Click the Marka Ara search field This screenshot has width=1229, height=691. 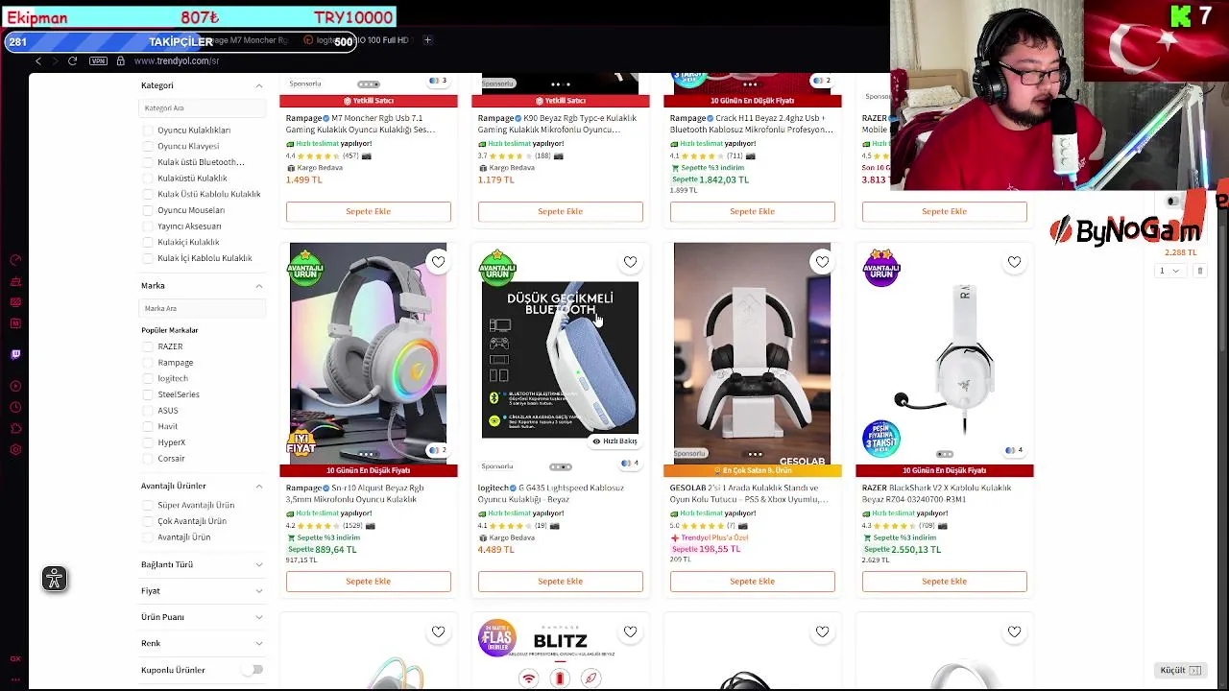(203, 308)
